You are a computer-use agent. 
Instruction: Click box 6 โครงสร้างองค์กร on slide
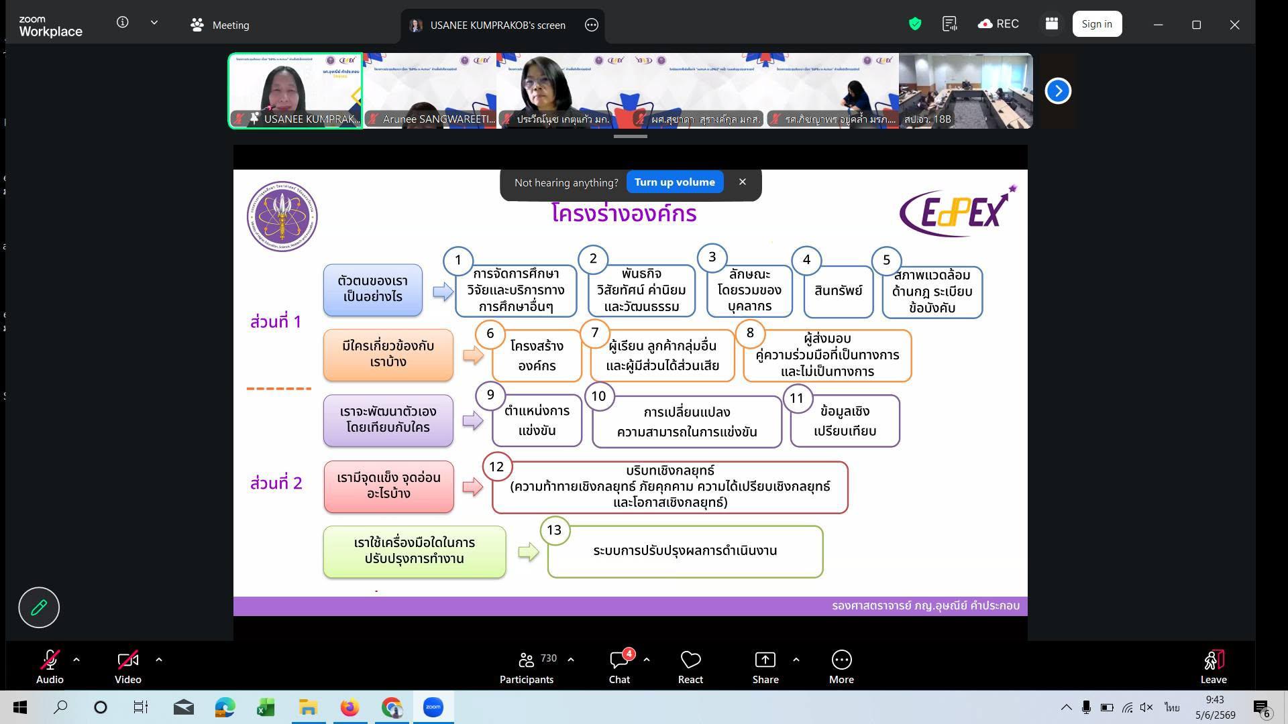537,356
